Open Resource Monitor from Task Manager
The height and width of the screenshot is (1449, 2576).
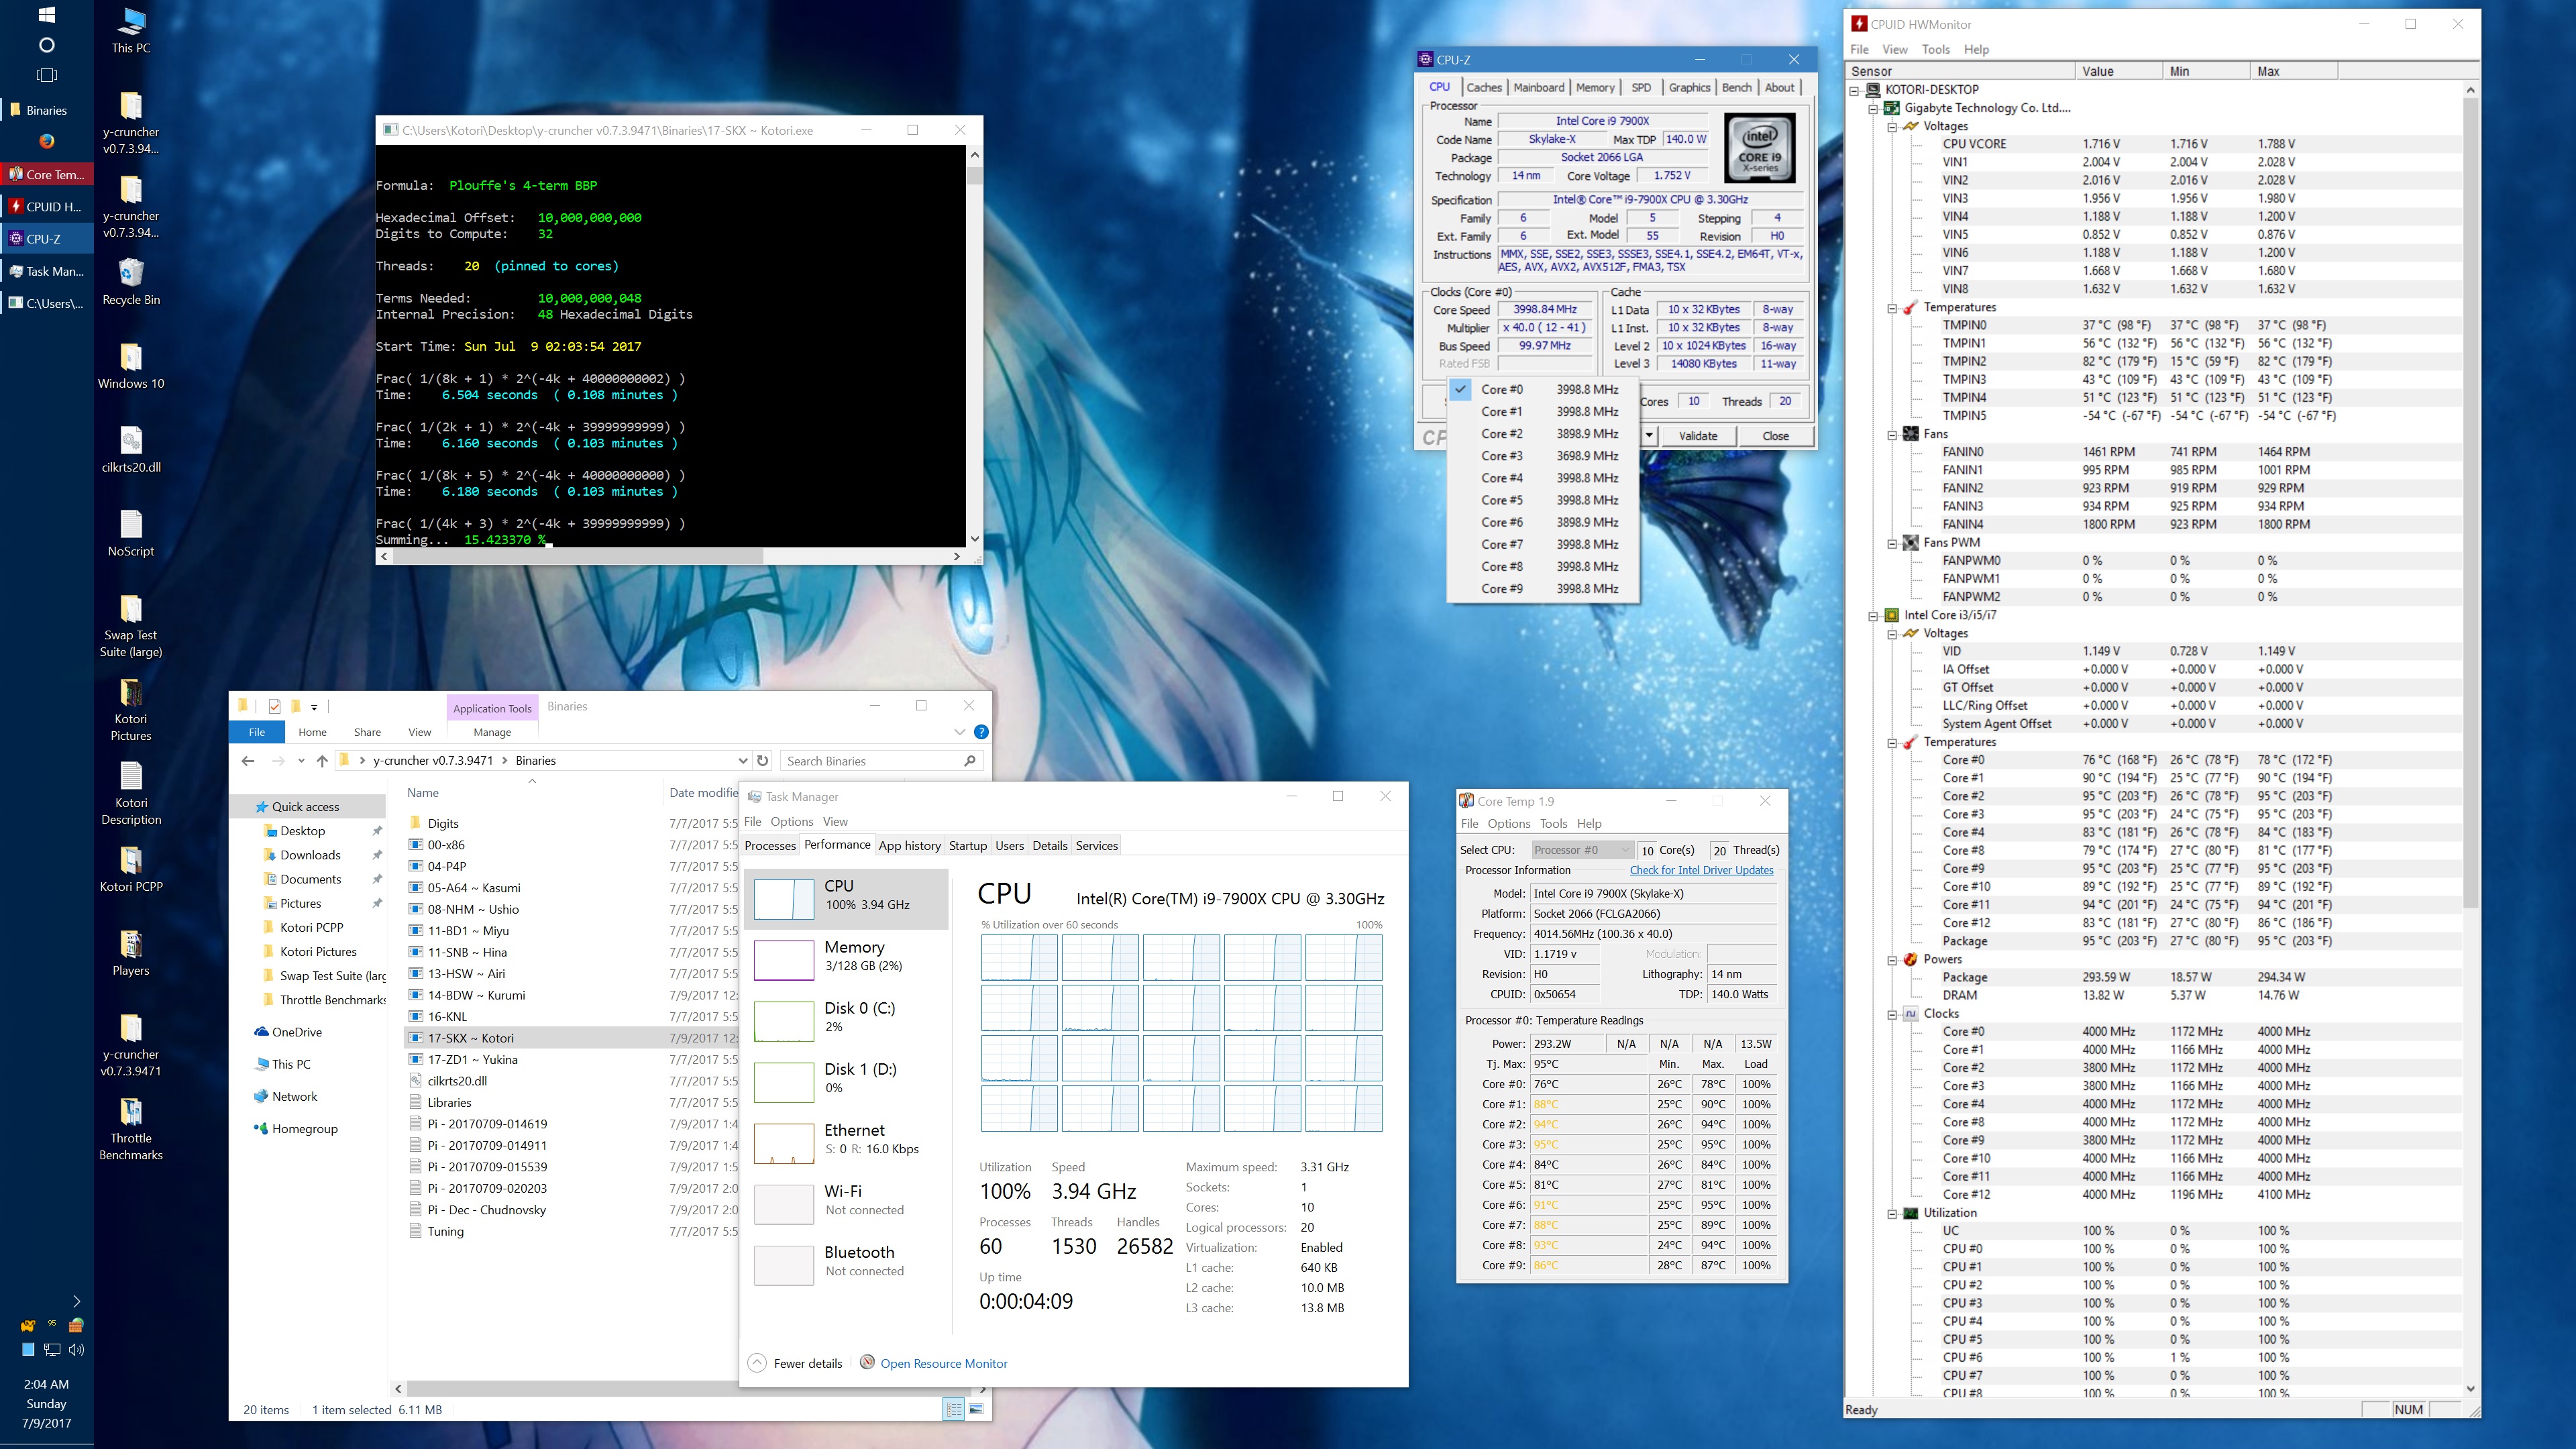click(943, 1363)
